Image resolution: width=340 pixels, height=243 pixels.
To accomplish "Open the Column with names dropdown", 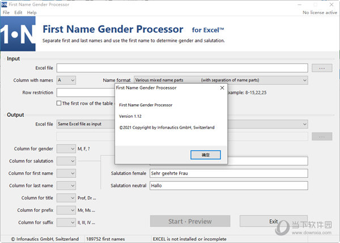I will pyautogui.click(x=66, y=80).
